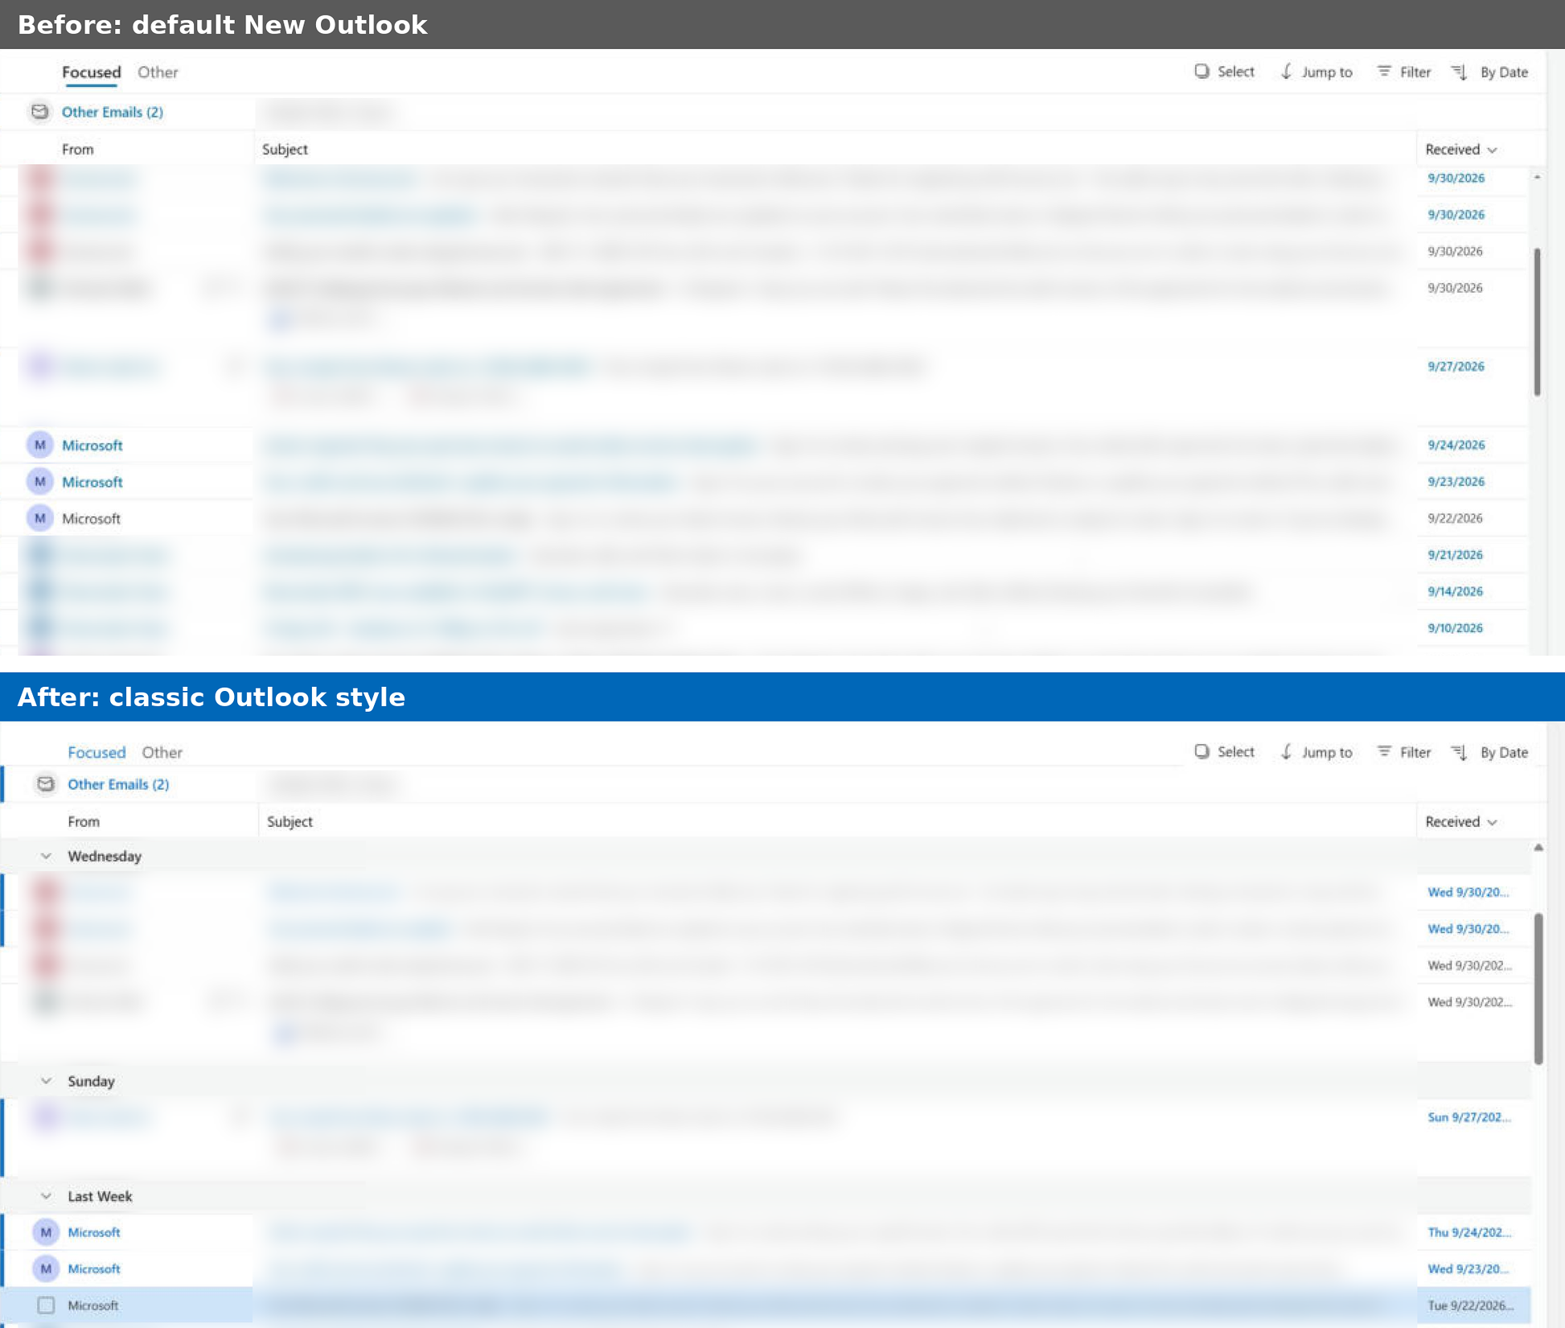Click Select icon in Before panel toolbar

click(x=1201, y=72)
